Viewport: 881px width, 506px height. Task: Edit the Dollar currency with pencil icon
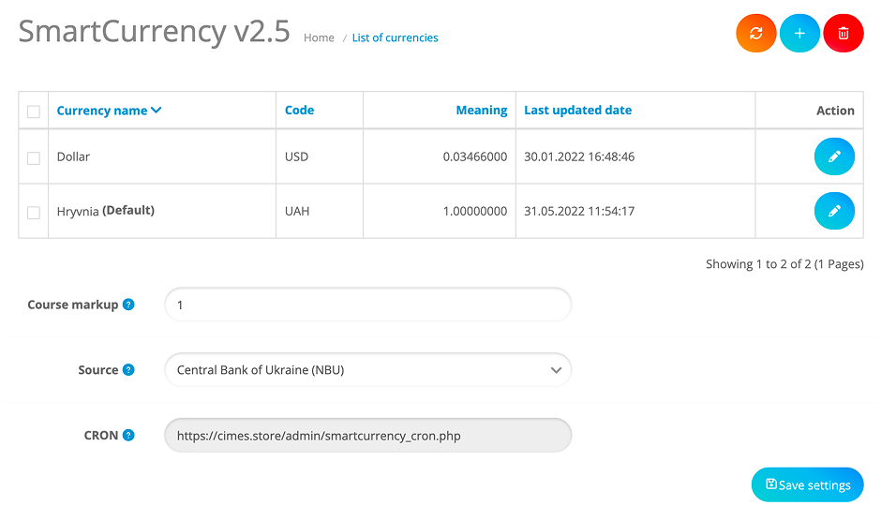pos(834,156)
